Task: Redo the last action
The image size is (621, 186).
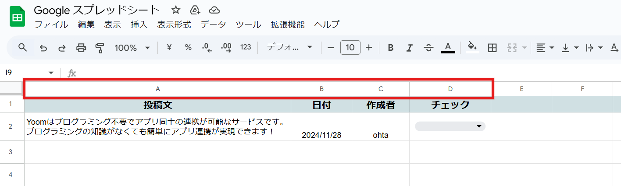Action: coord(62,48)
